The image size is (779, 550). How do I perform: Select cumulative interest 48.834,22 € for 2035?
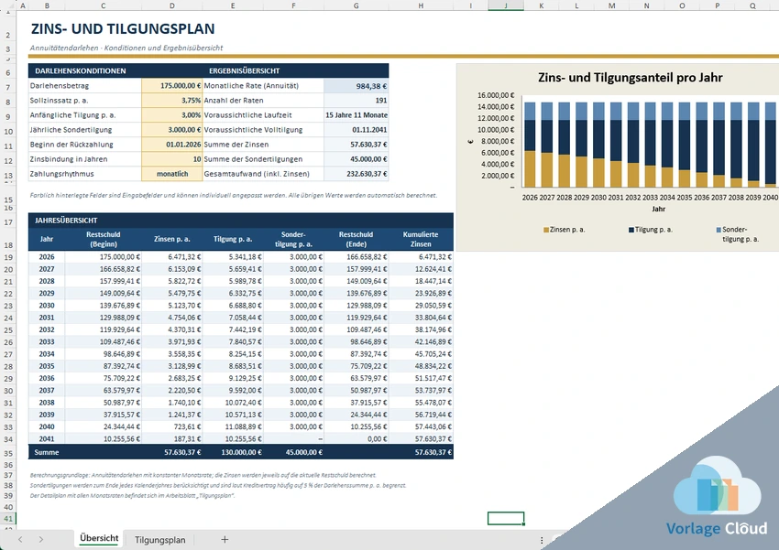tap(421, 366)
